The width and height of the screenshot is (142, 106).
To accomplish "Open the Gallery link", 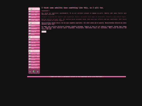I will [x=34, y=17].
